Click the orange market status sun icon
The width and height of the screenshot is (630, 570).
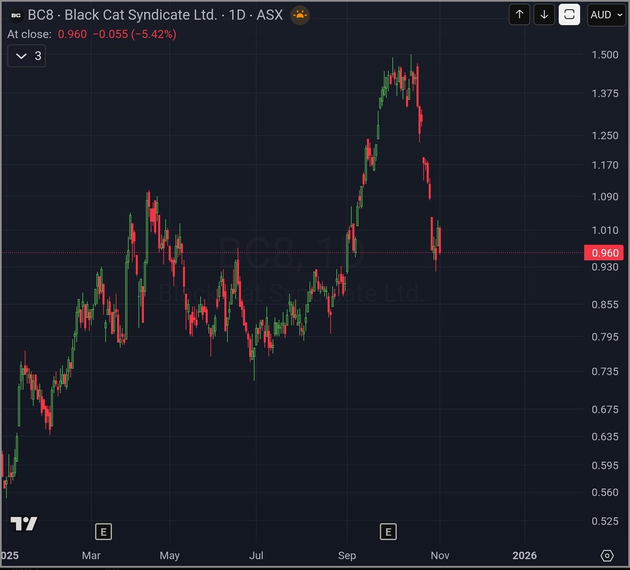pos(300,15)
